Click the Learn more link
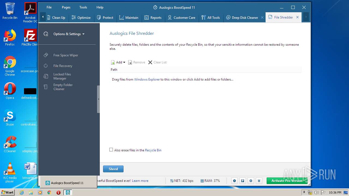The width and height of the screenshot is (349, 196). pos(140,181)
